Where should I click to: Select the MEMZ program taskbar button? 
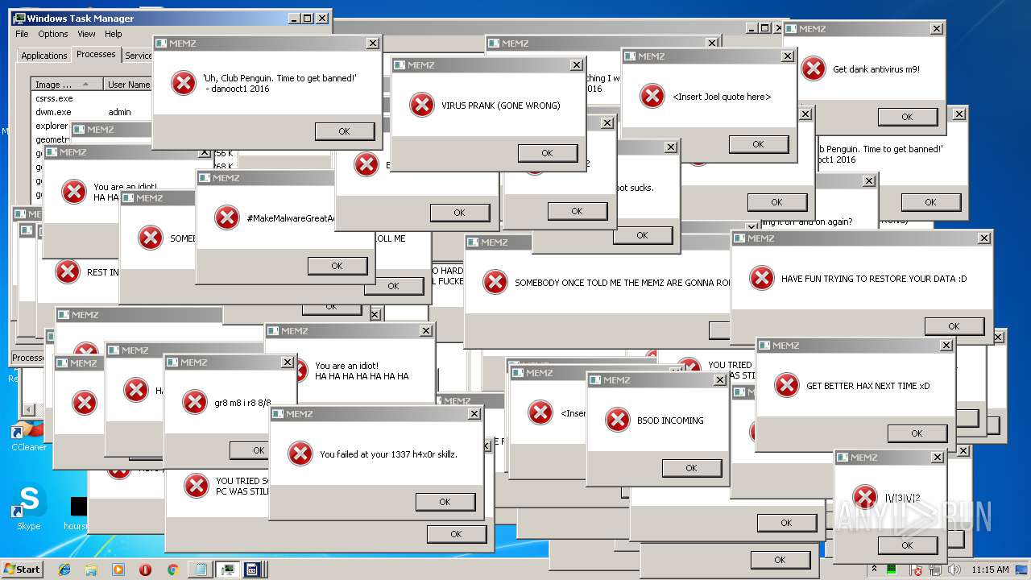[251, 570]
